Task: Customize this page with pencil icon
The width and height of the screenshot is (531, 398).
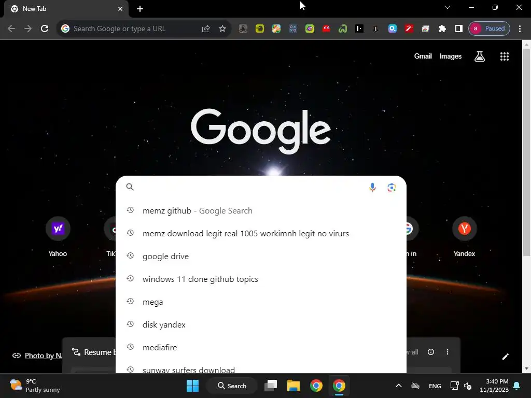Action: tap(505, 357)
